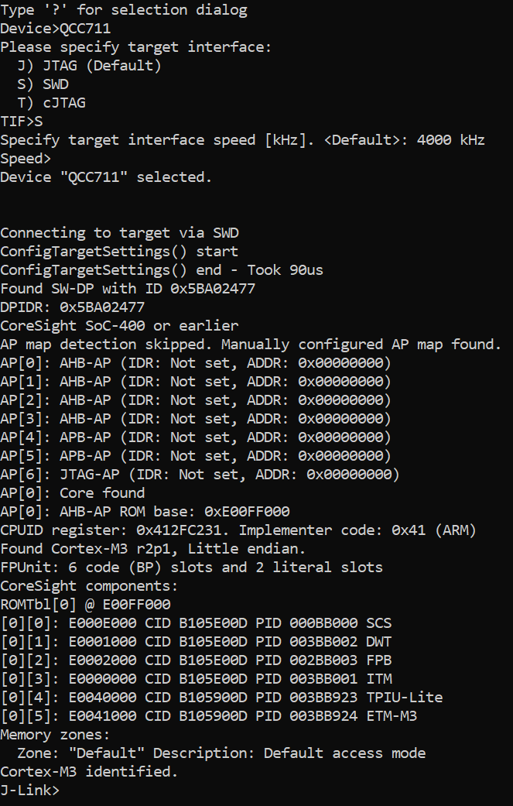Click the ETM-M3 component row
This screenshot has width=513, height=806.
click(208, 716)
